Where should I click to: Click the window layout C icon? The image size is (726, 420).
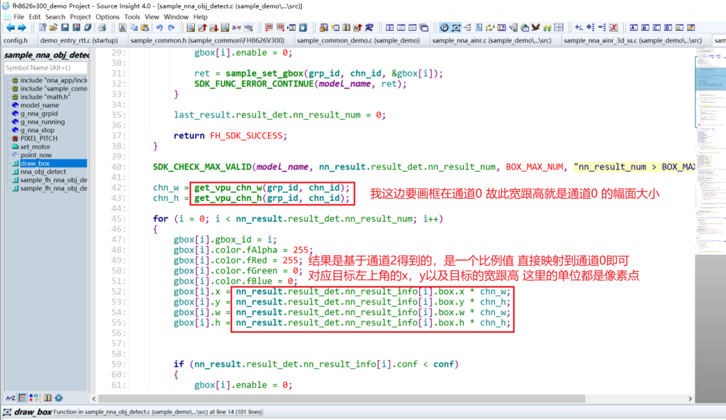point(657,28)
